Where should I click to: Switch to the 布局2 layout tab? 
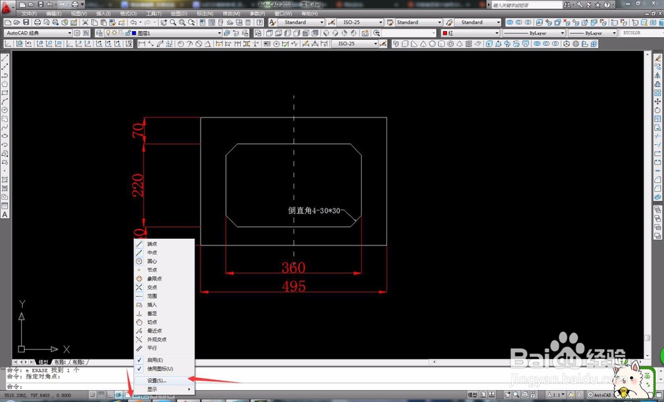[79, 362]
